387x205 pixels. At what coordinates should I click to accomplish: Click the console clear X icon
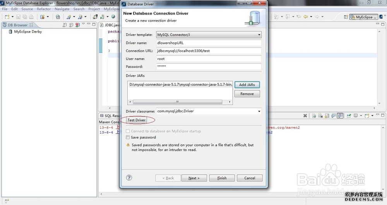click(x=305, y=115)
